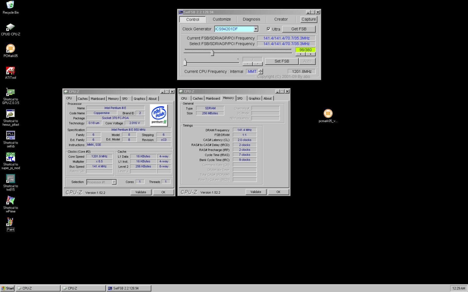Screen dimensions: 468x292
Task: Open Caches tab in left CPU-Z window
Action: (x=82, y=99)
